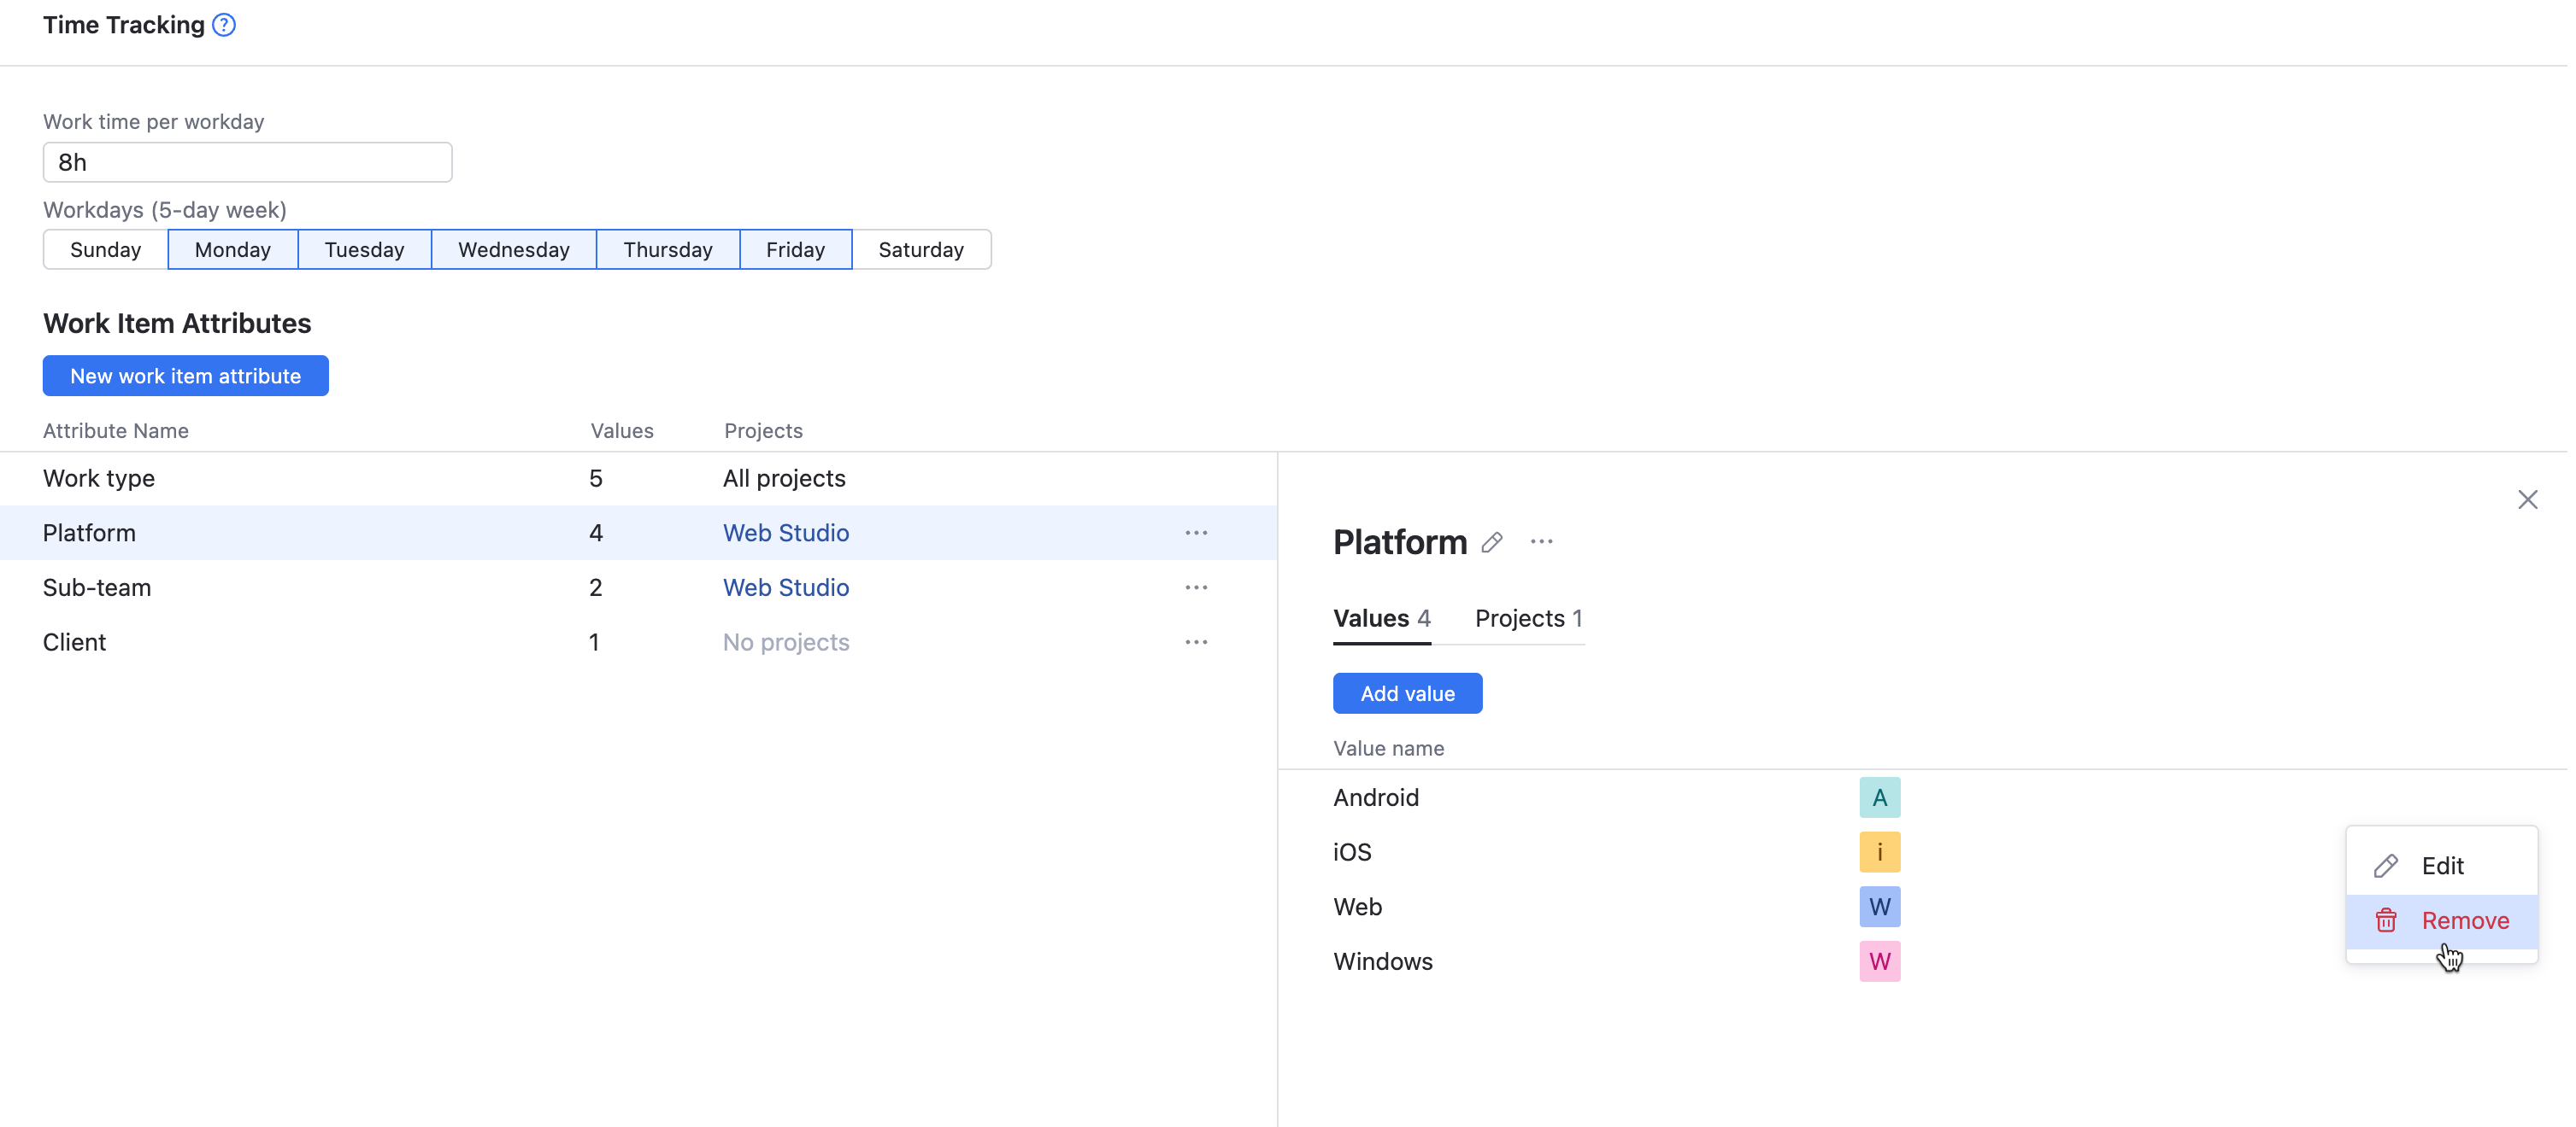Image resolution: width=2576 pixels, height=1127 pixels.
Task: Open Web Studio link in Sub-team row
Action: pyautogui.click(x=785, y=587)
